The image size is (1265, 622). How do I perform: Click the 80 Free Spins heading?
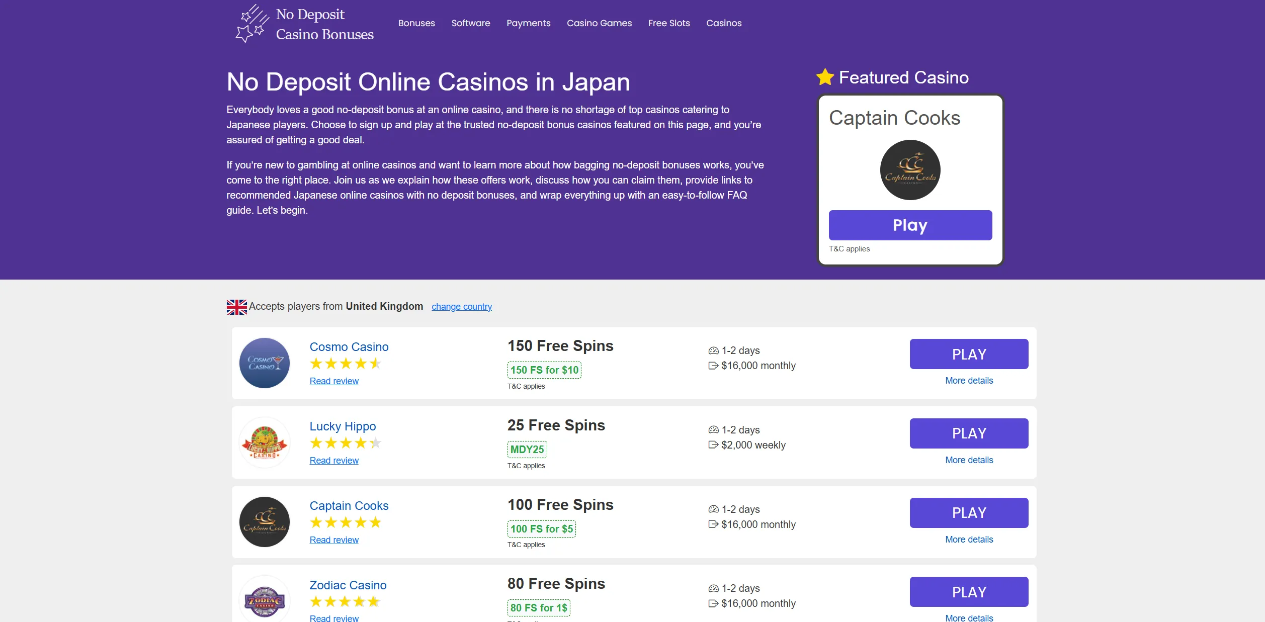[556, 584]
